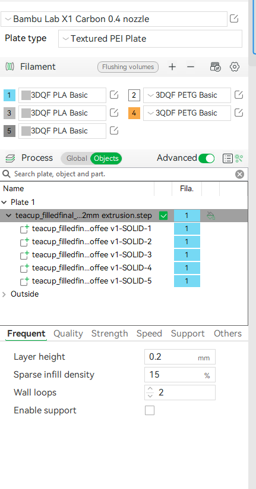Open filament settings gear
The image size is (256, 489).
235,67
